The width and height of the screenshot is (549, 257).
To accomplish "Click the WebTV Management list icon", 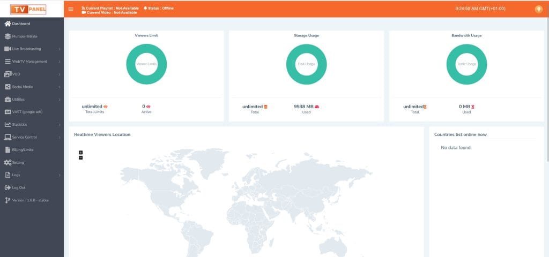I will (8, 62).
